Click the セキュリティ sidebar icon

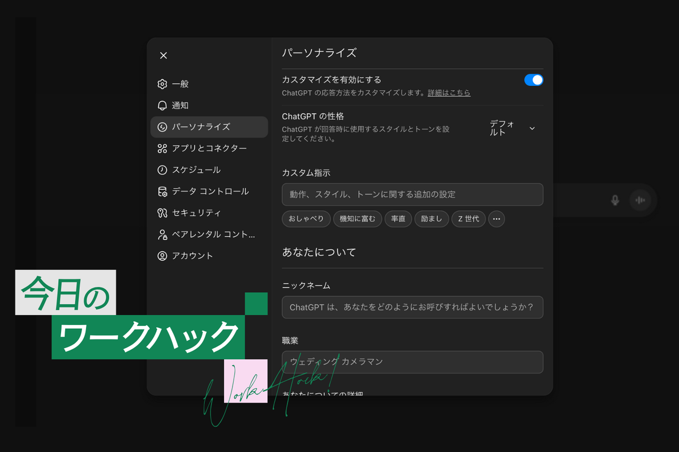[162, 213]
